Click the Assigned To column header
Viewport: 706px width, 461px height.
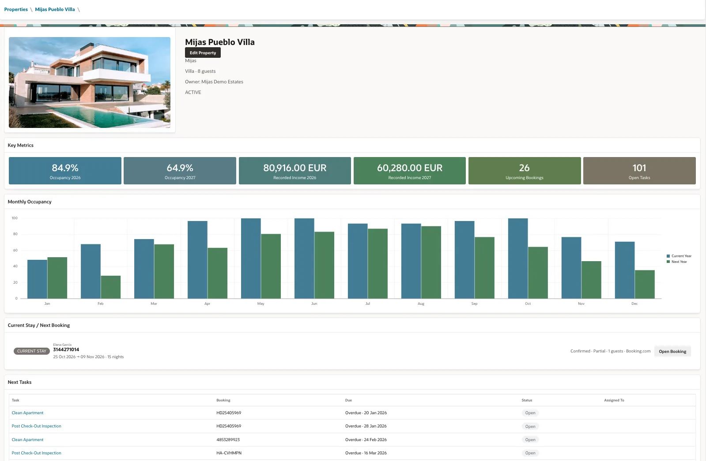(614, 400)
